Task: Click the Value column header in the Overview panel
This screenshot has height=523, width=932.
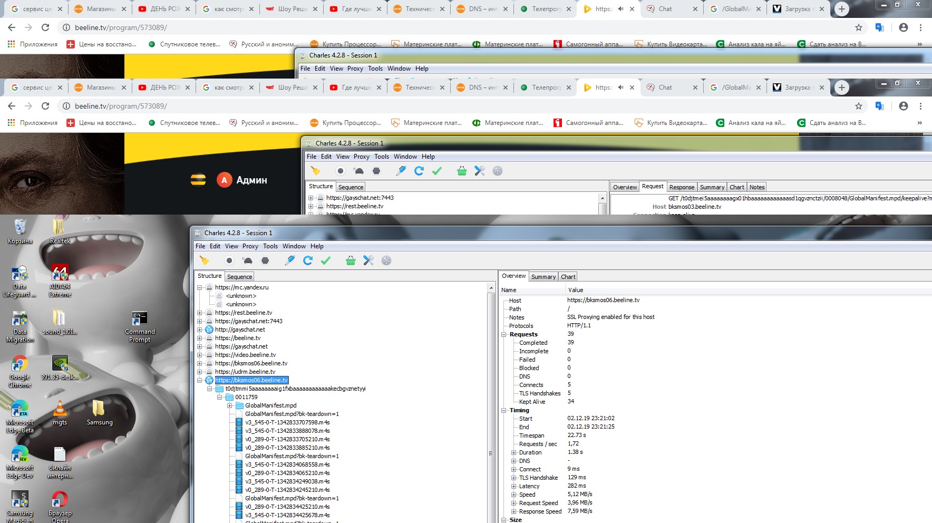Action: 749,290
